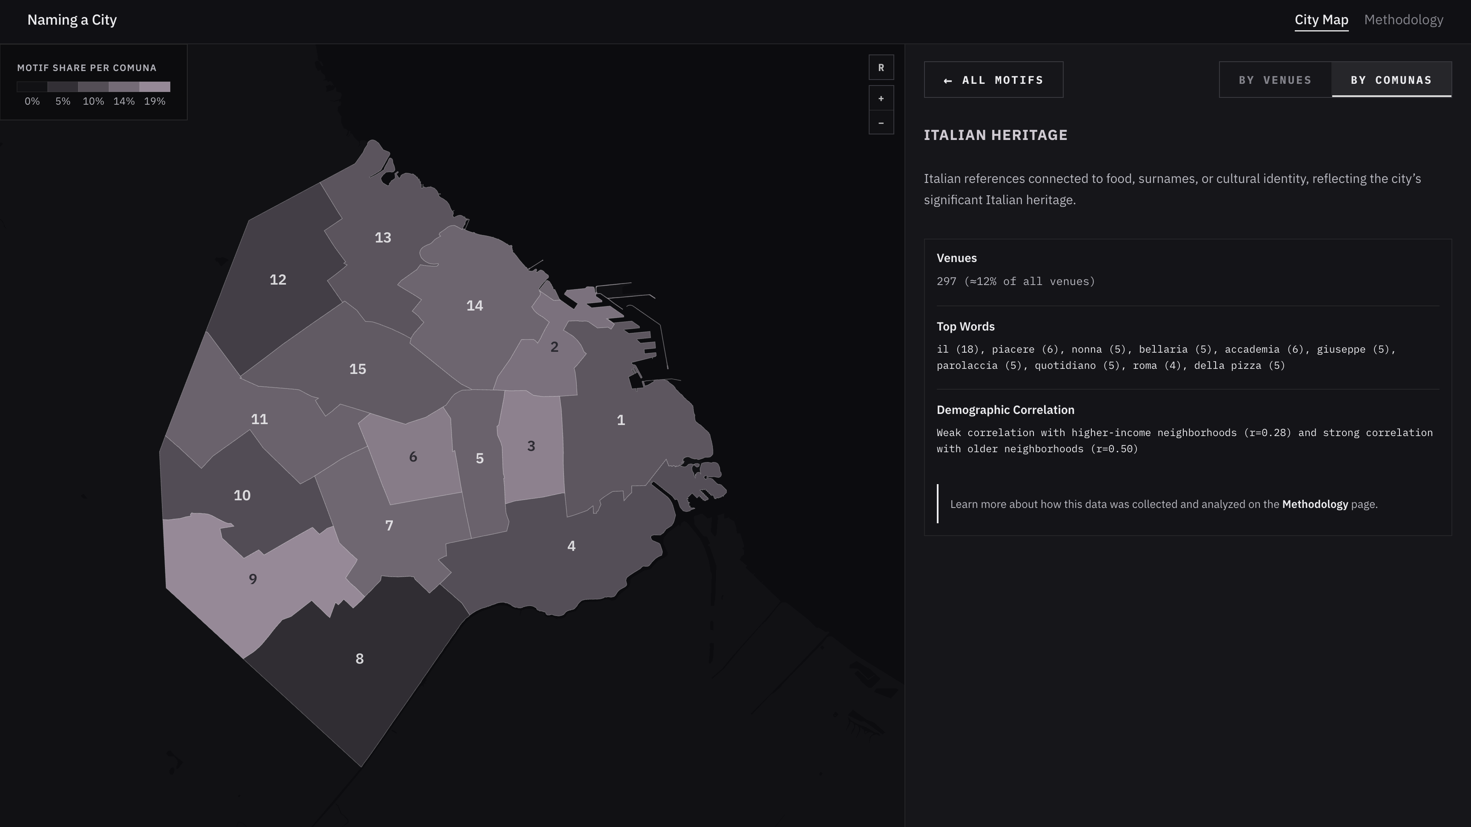1471x827 pixels.
Task: Select comuna 14 on the map
Action: click(x=475, y=306)
